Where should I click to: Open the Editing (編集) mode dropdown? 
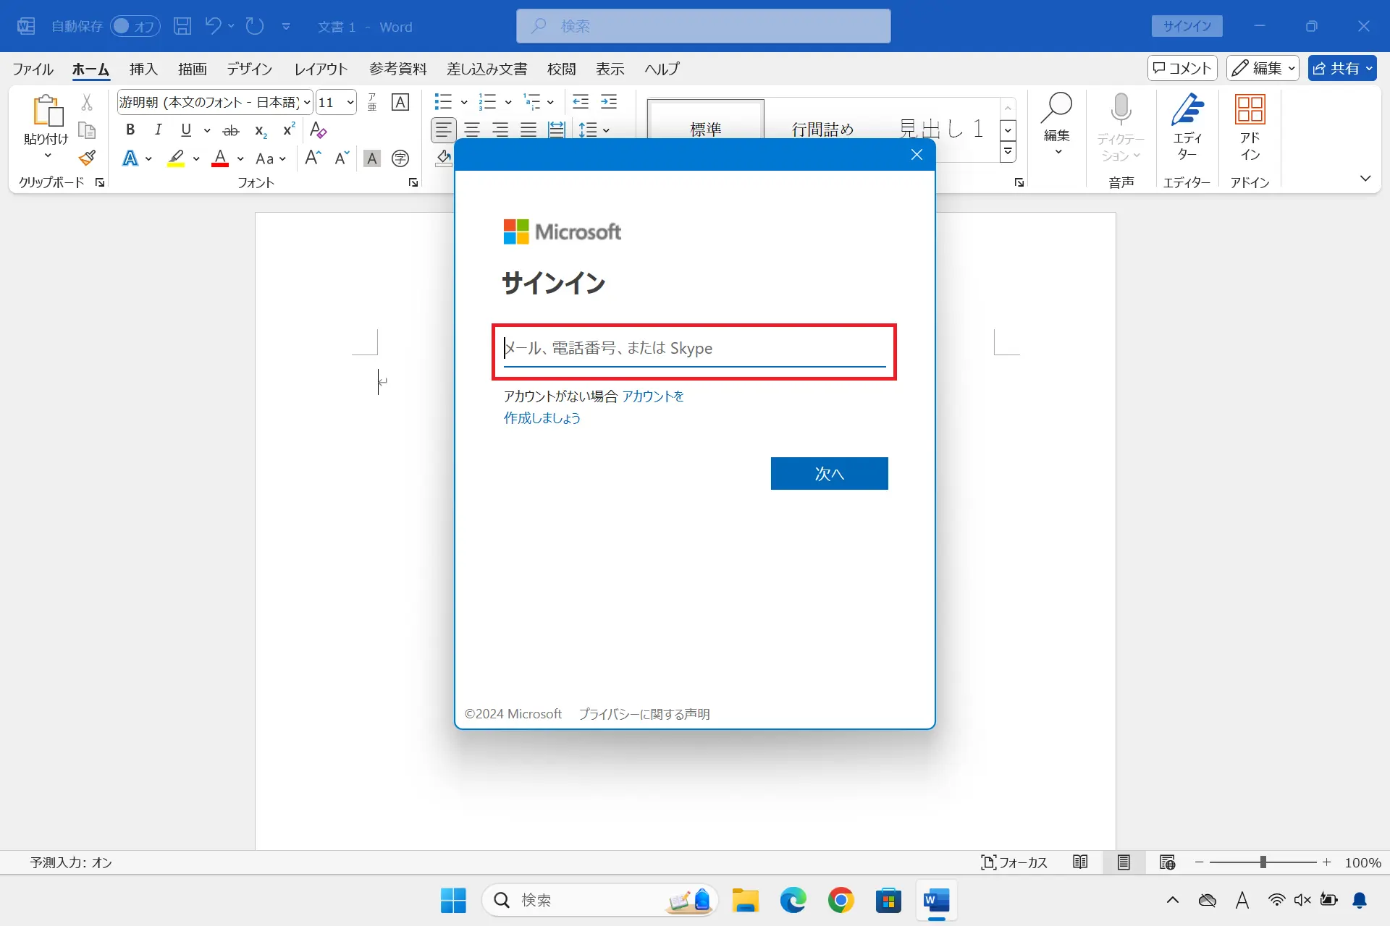1262,68
